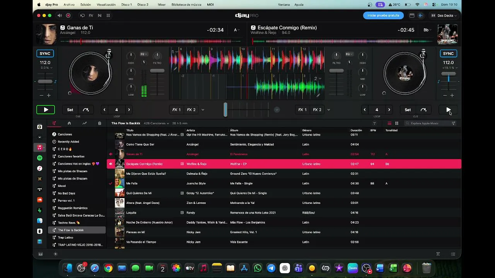
Task: Click the waveform edit pencil on deck 1
Action: pos(175,69)
